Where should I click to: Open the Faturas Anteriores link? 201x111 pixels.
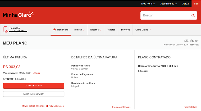[x=121, y=107]
